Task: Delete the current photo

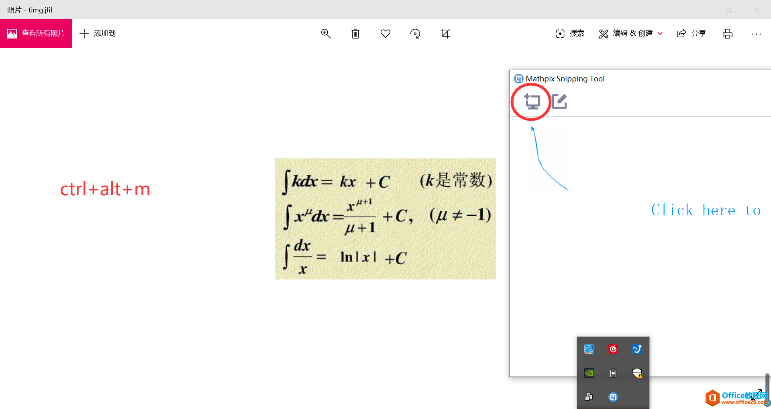Action: tap(355, 34)
